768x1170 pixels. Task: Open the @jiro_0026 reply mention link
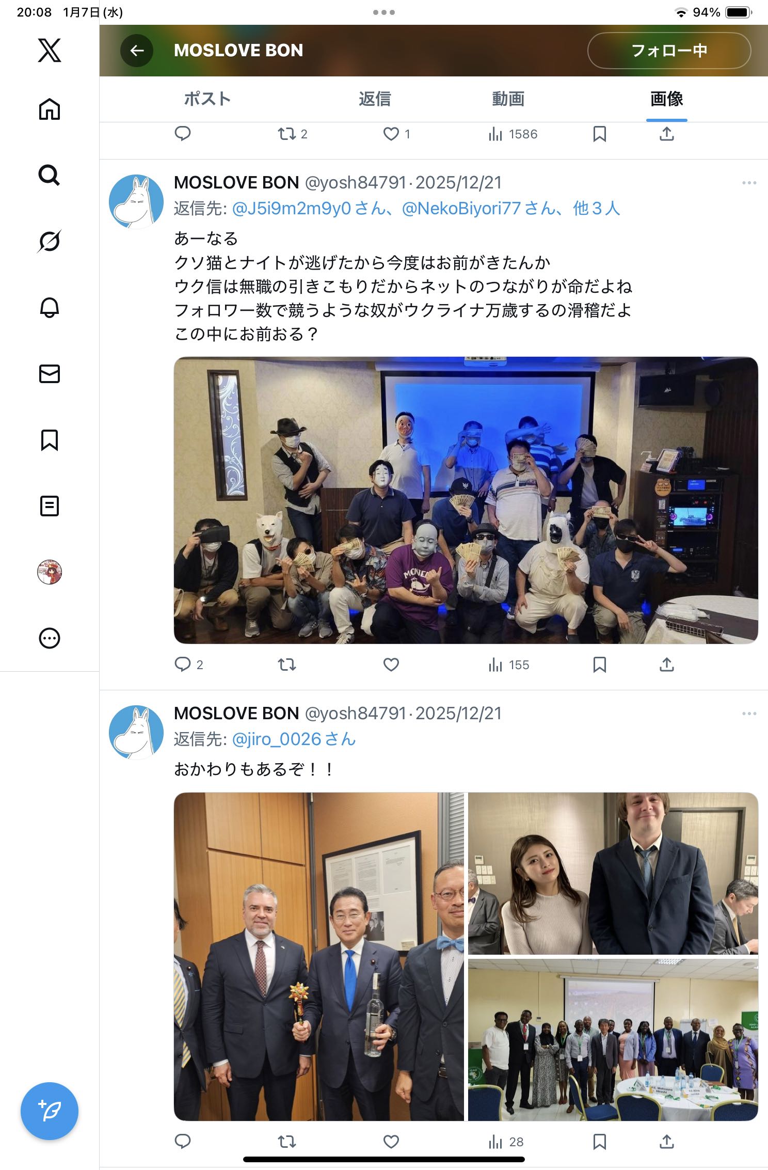tap(294, 739)
